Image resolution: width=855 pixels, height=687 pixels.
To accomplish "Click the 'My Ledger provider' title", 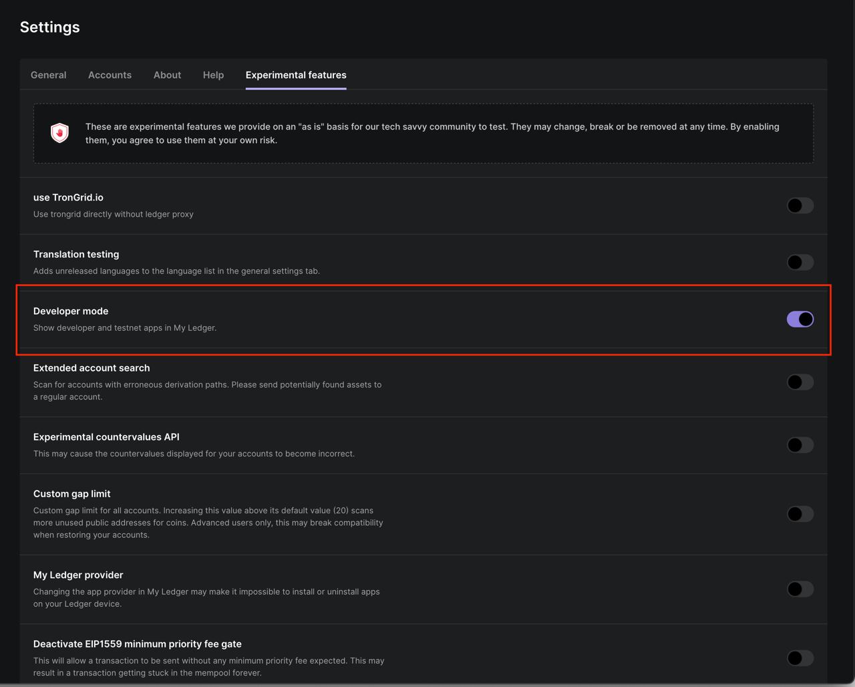I will pos(78,575).
